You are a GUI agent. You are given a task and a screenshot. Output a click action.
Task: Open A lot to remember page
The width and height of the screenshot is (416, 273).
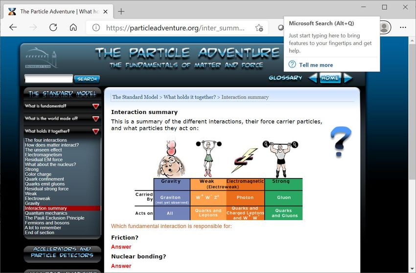43,227
